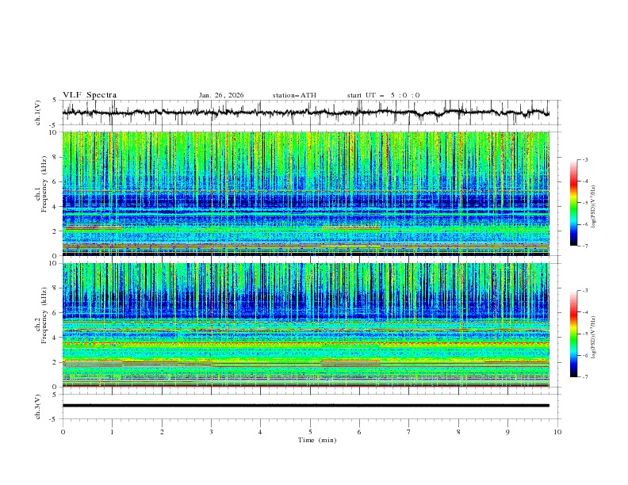Click the "ch.1(V)" axis label
628x485 pixels.
[38, 113]
